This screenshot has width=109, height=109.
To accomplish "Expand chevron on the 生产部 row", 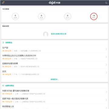I will point(106,49).
